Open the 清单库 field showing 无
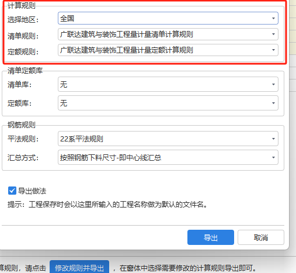296x273 pixels. [x=168, y=84]
